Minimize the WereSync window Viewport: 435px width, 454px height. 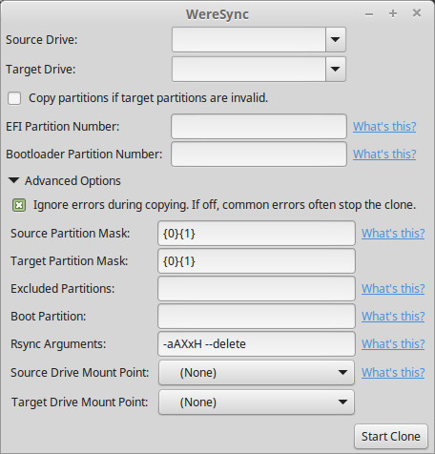click(x=369, y=14)
